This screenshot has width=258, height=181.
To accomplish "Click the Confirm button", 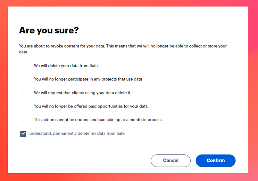I will pos(215,160).
